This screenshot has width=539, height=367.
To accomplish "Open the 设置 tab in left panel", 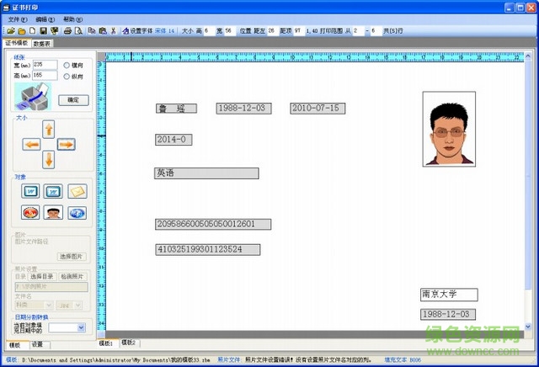I will pyautogui.click(x=38, y=344).
